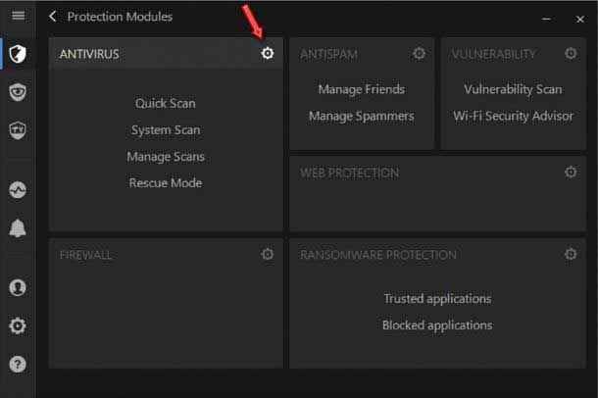The width and height of the screenshot is (598, 398).
Task: Open Antivirus module settings gear
Action: 268,54
